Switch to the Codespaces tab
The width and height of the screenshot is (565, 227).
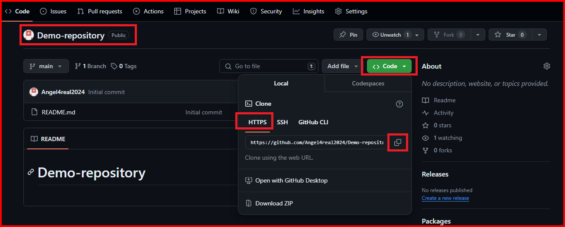(368, 83)
